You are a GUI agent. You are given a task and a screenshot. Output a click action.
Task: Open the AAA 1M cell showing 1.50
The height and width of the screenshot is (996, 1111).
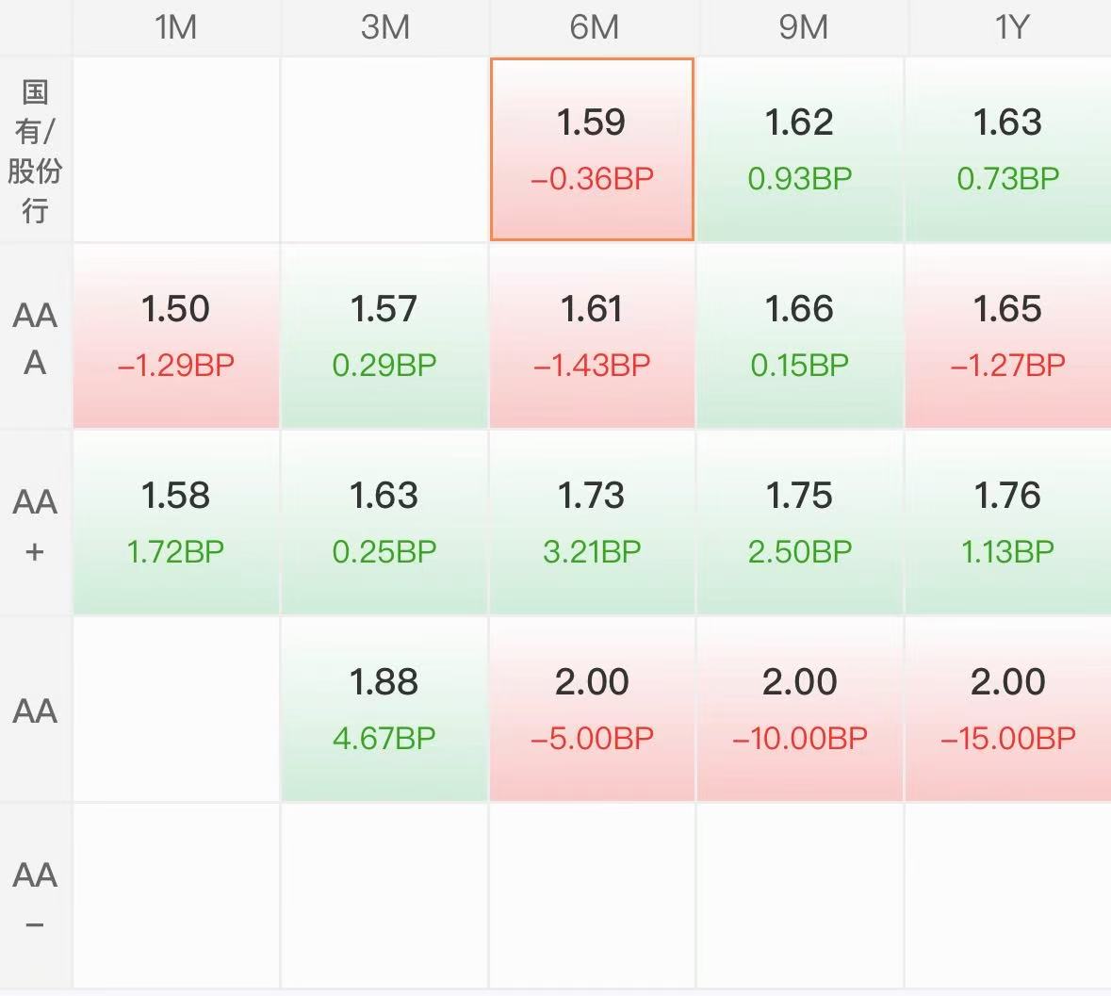pos(176,336)
